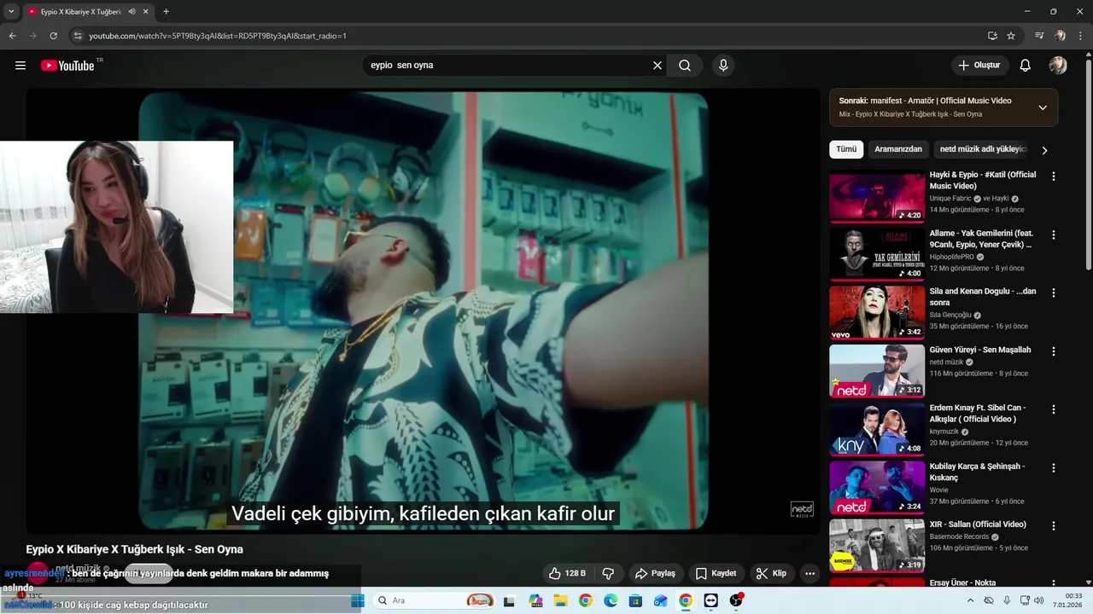Open Allame Yak Gemilerini video thumbnail
This screenshot has width=1093, height=614.
877,254
